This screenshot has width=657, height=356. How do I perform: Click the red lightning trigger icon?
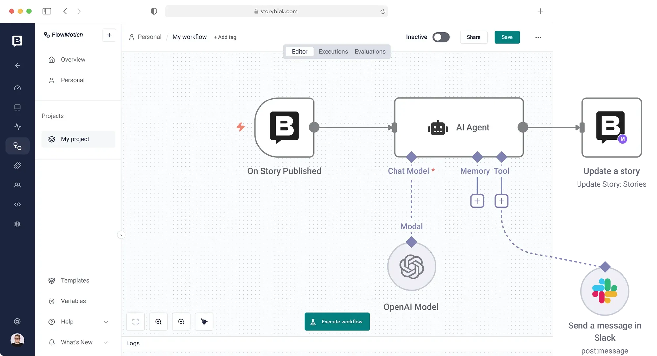click(241, 127)
